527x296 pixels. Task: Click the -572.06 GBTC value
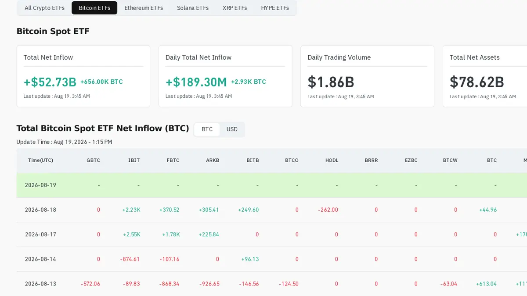coord(90,284)
